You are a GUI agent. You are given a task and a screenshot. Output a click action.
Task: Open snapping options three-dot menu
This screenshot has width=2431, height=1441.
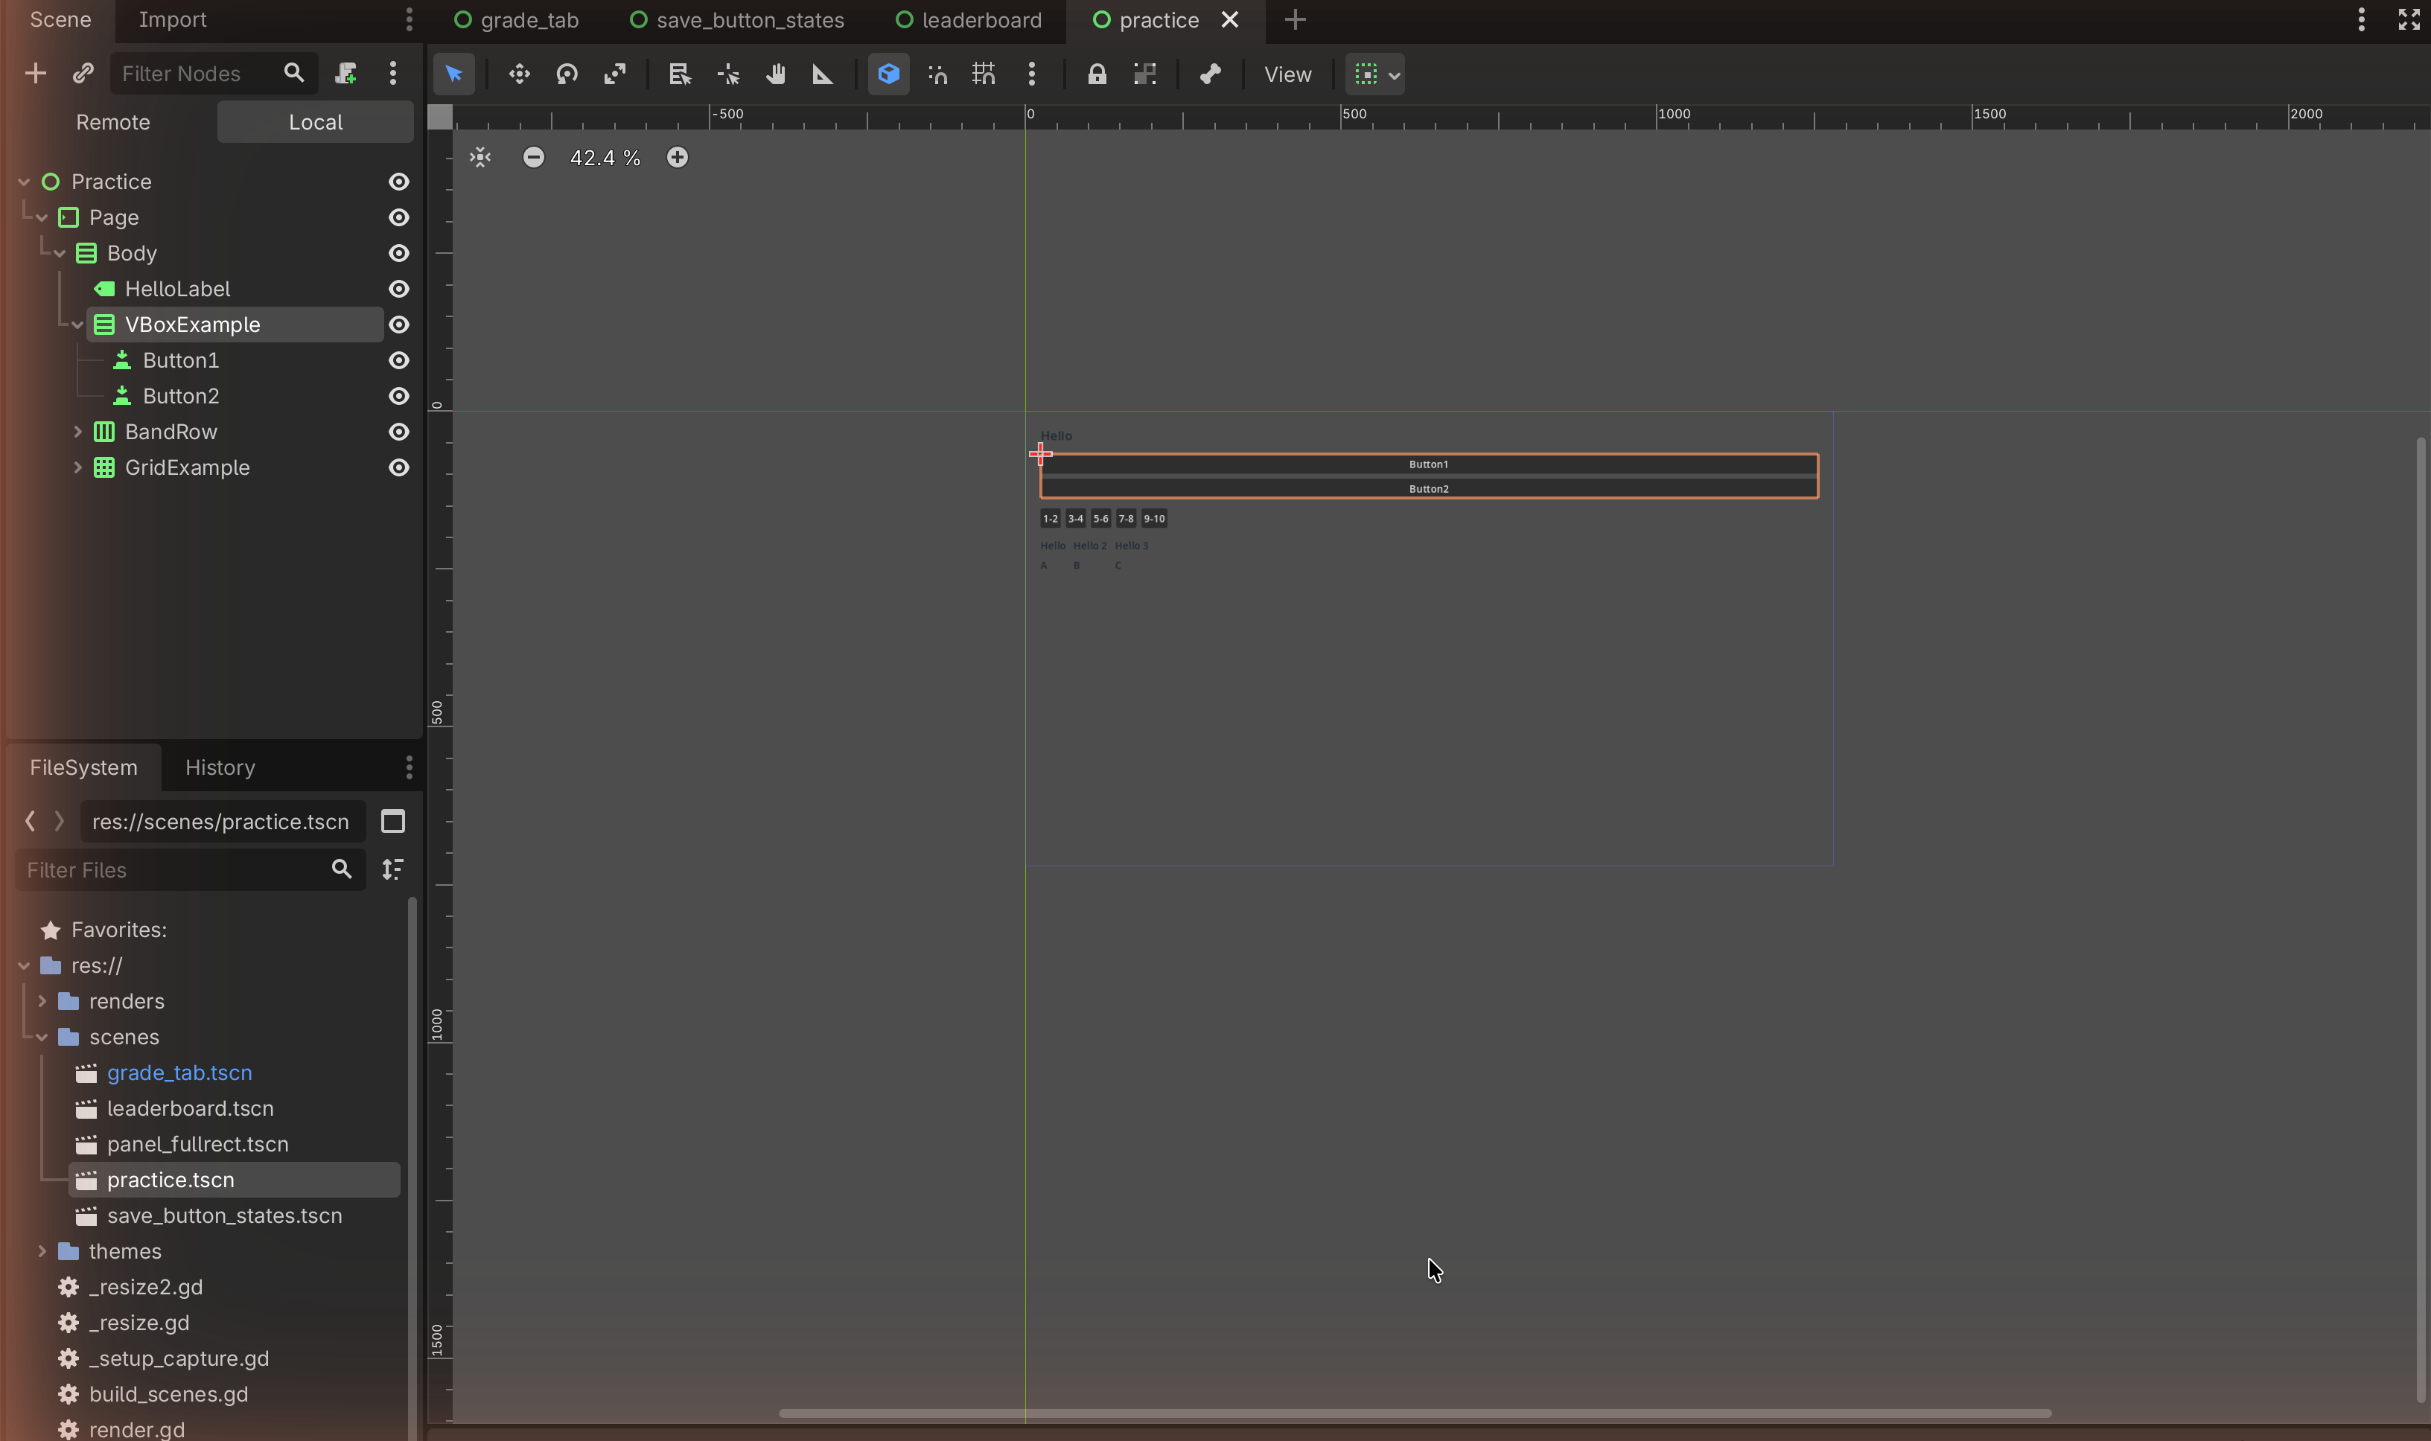[x=1031, y=74]
